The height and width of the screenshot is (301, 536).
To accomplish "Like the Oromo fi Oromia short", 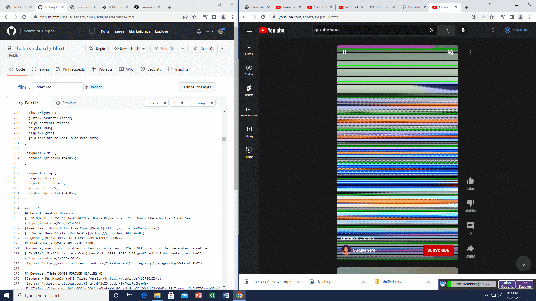I will 470,181.
